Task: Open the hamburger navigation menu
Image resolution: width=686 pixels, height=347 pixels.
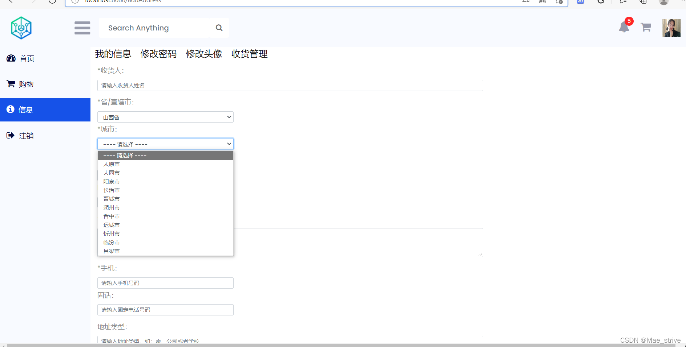Action: click(x=82, y=28)
